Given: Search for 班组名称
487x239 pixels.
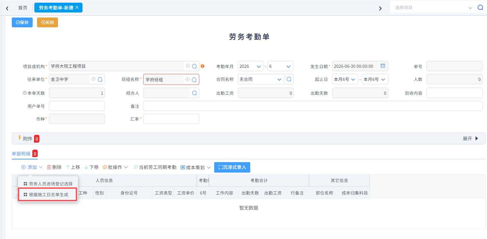Looking at the screenshot, I should (x=194, y=80).
